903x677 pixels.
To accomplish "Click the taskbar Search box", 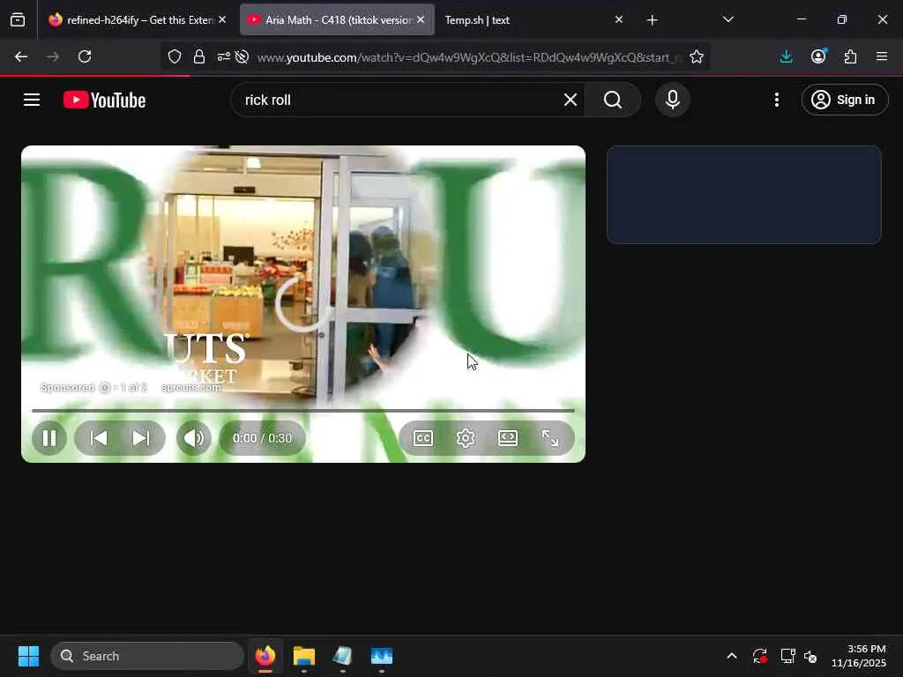I will point(147,656).
